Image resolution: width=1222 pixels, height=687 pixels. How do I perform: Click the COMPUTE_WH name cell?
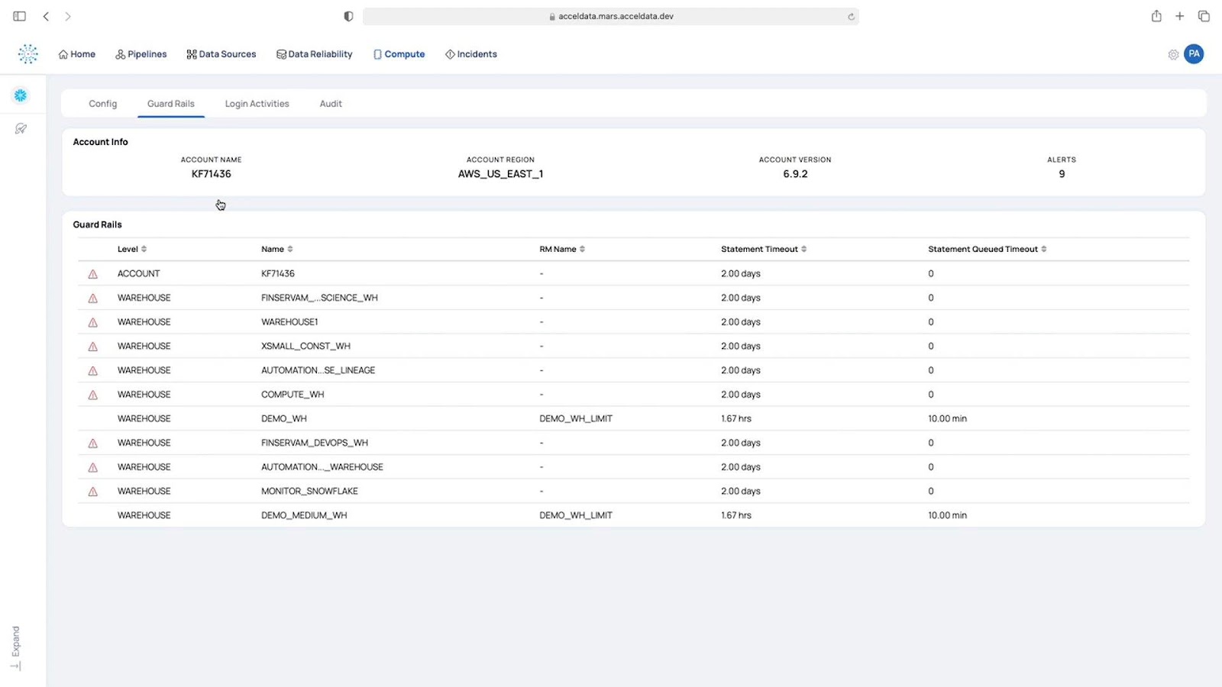[x=293, y=395]
